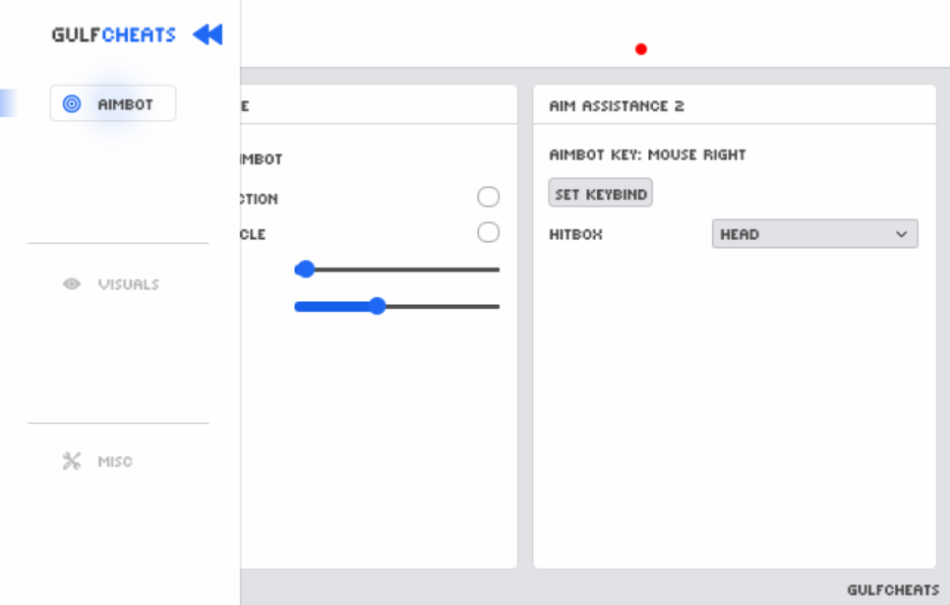Toggle the circular switch beside the "CTION" label

pos(488,198)
